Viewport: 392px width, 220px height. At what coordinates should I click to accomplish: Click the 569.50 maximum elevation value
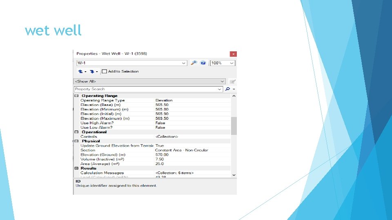(162, 119)
